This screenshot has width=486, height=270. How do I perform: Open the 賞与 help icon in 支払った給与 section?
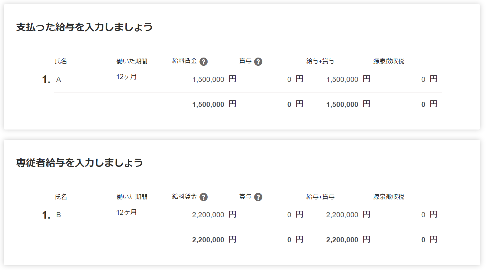click(x=258, y=62)
